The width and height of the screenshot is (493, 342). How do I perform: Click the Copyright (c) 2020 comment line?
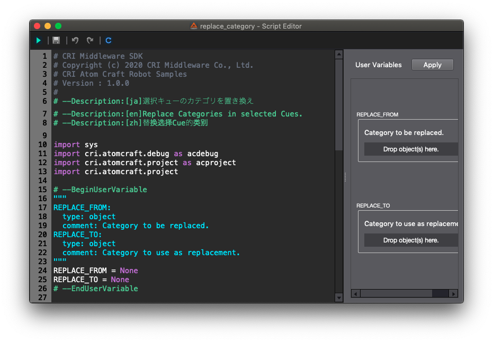(153, 65)
